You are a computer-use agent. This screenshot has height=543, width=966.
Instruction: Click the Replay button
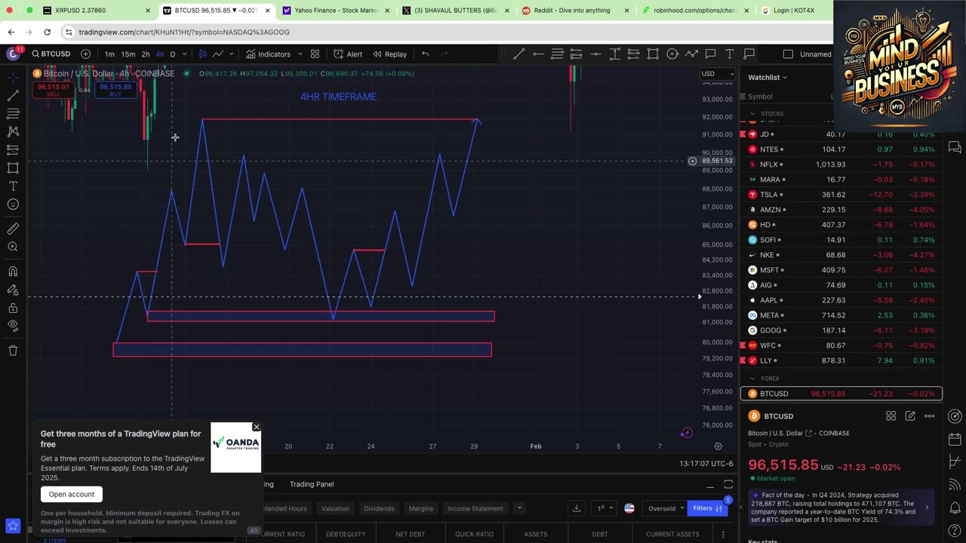coord(389,54)
